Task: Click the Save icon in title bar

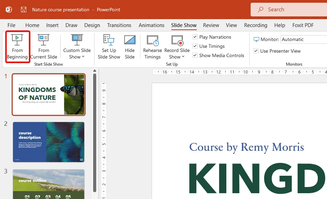Action: point(24,10)
